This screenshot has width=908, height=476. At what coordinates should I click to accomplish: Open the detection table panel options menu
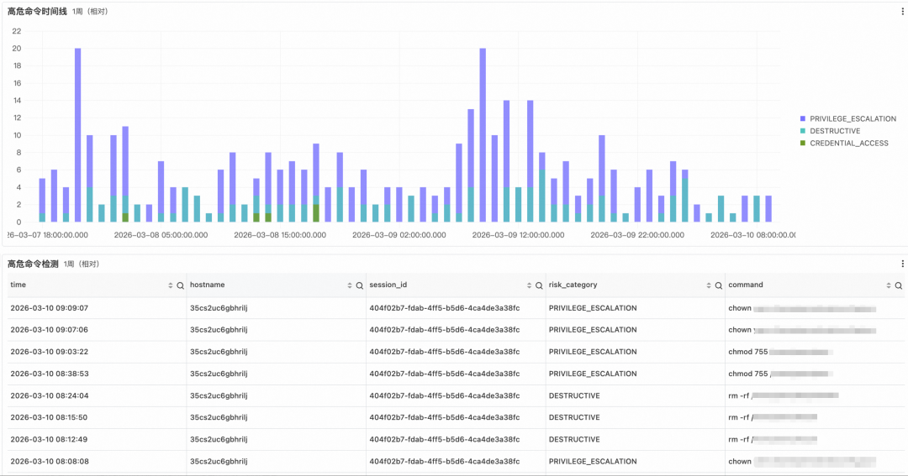coord(902,264)
